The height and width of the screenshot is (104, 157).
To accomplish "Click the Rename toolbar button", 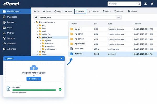I will (132, 11).
